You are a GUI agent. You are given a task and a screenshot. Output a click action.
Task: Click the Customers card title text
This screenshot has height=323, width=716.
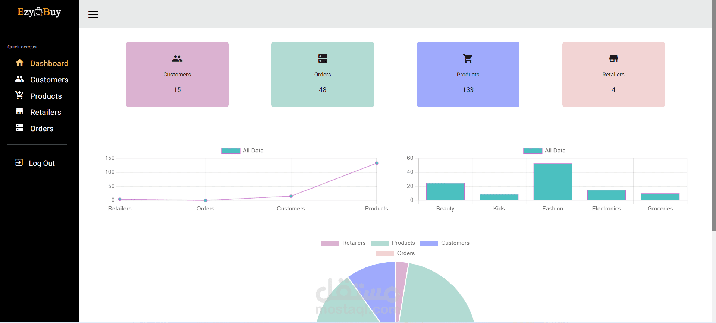(177, 75)
